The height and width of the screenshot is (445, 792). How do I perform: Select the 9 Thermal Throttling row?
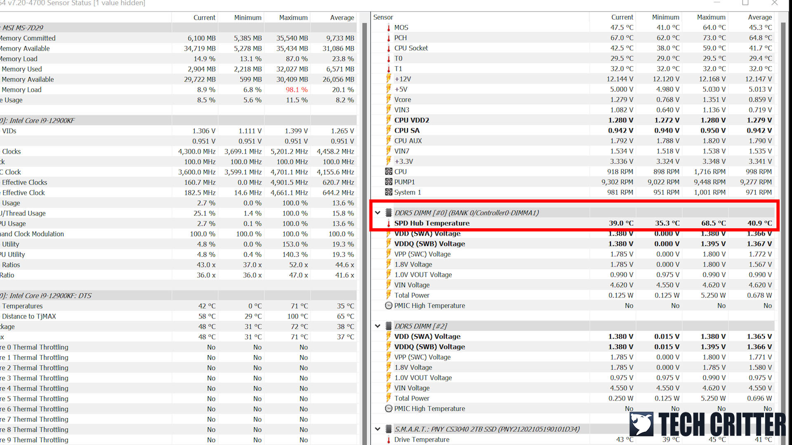coord(178,440)
